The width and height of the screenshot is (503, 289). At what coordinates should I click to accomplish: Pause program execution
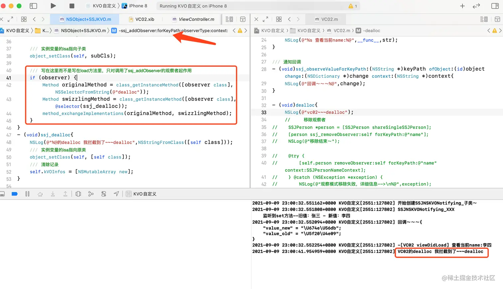[27, 194]
